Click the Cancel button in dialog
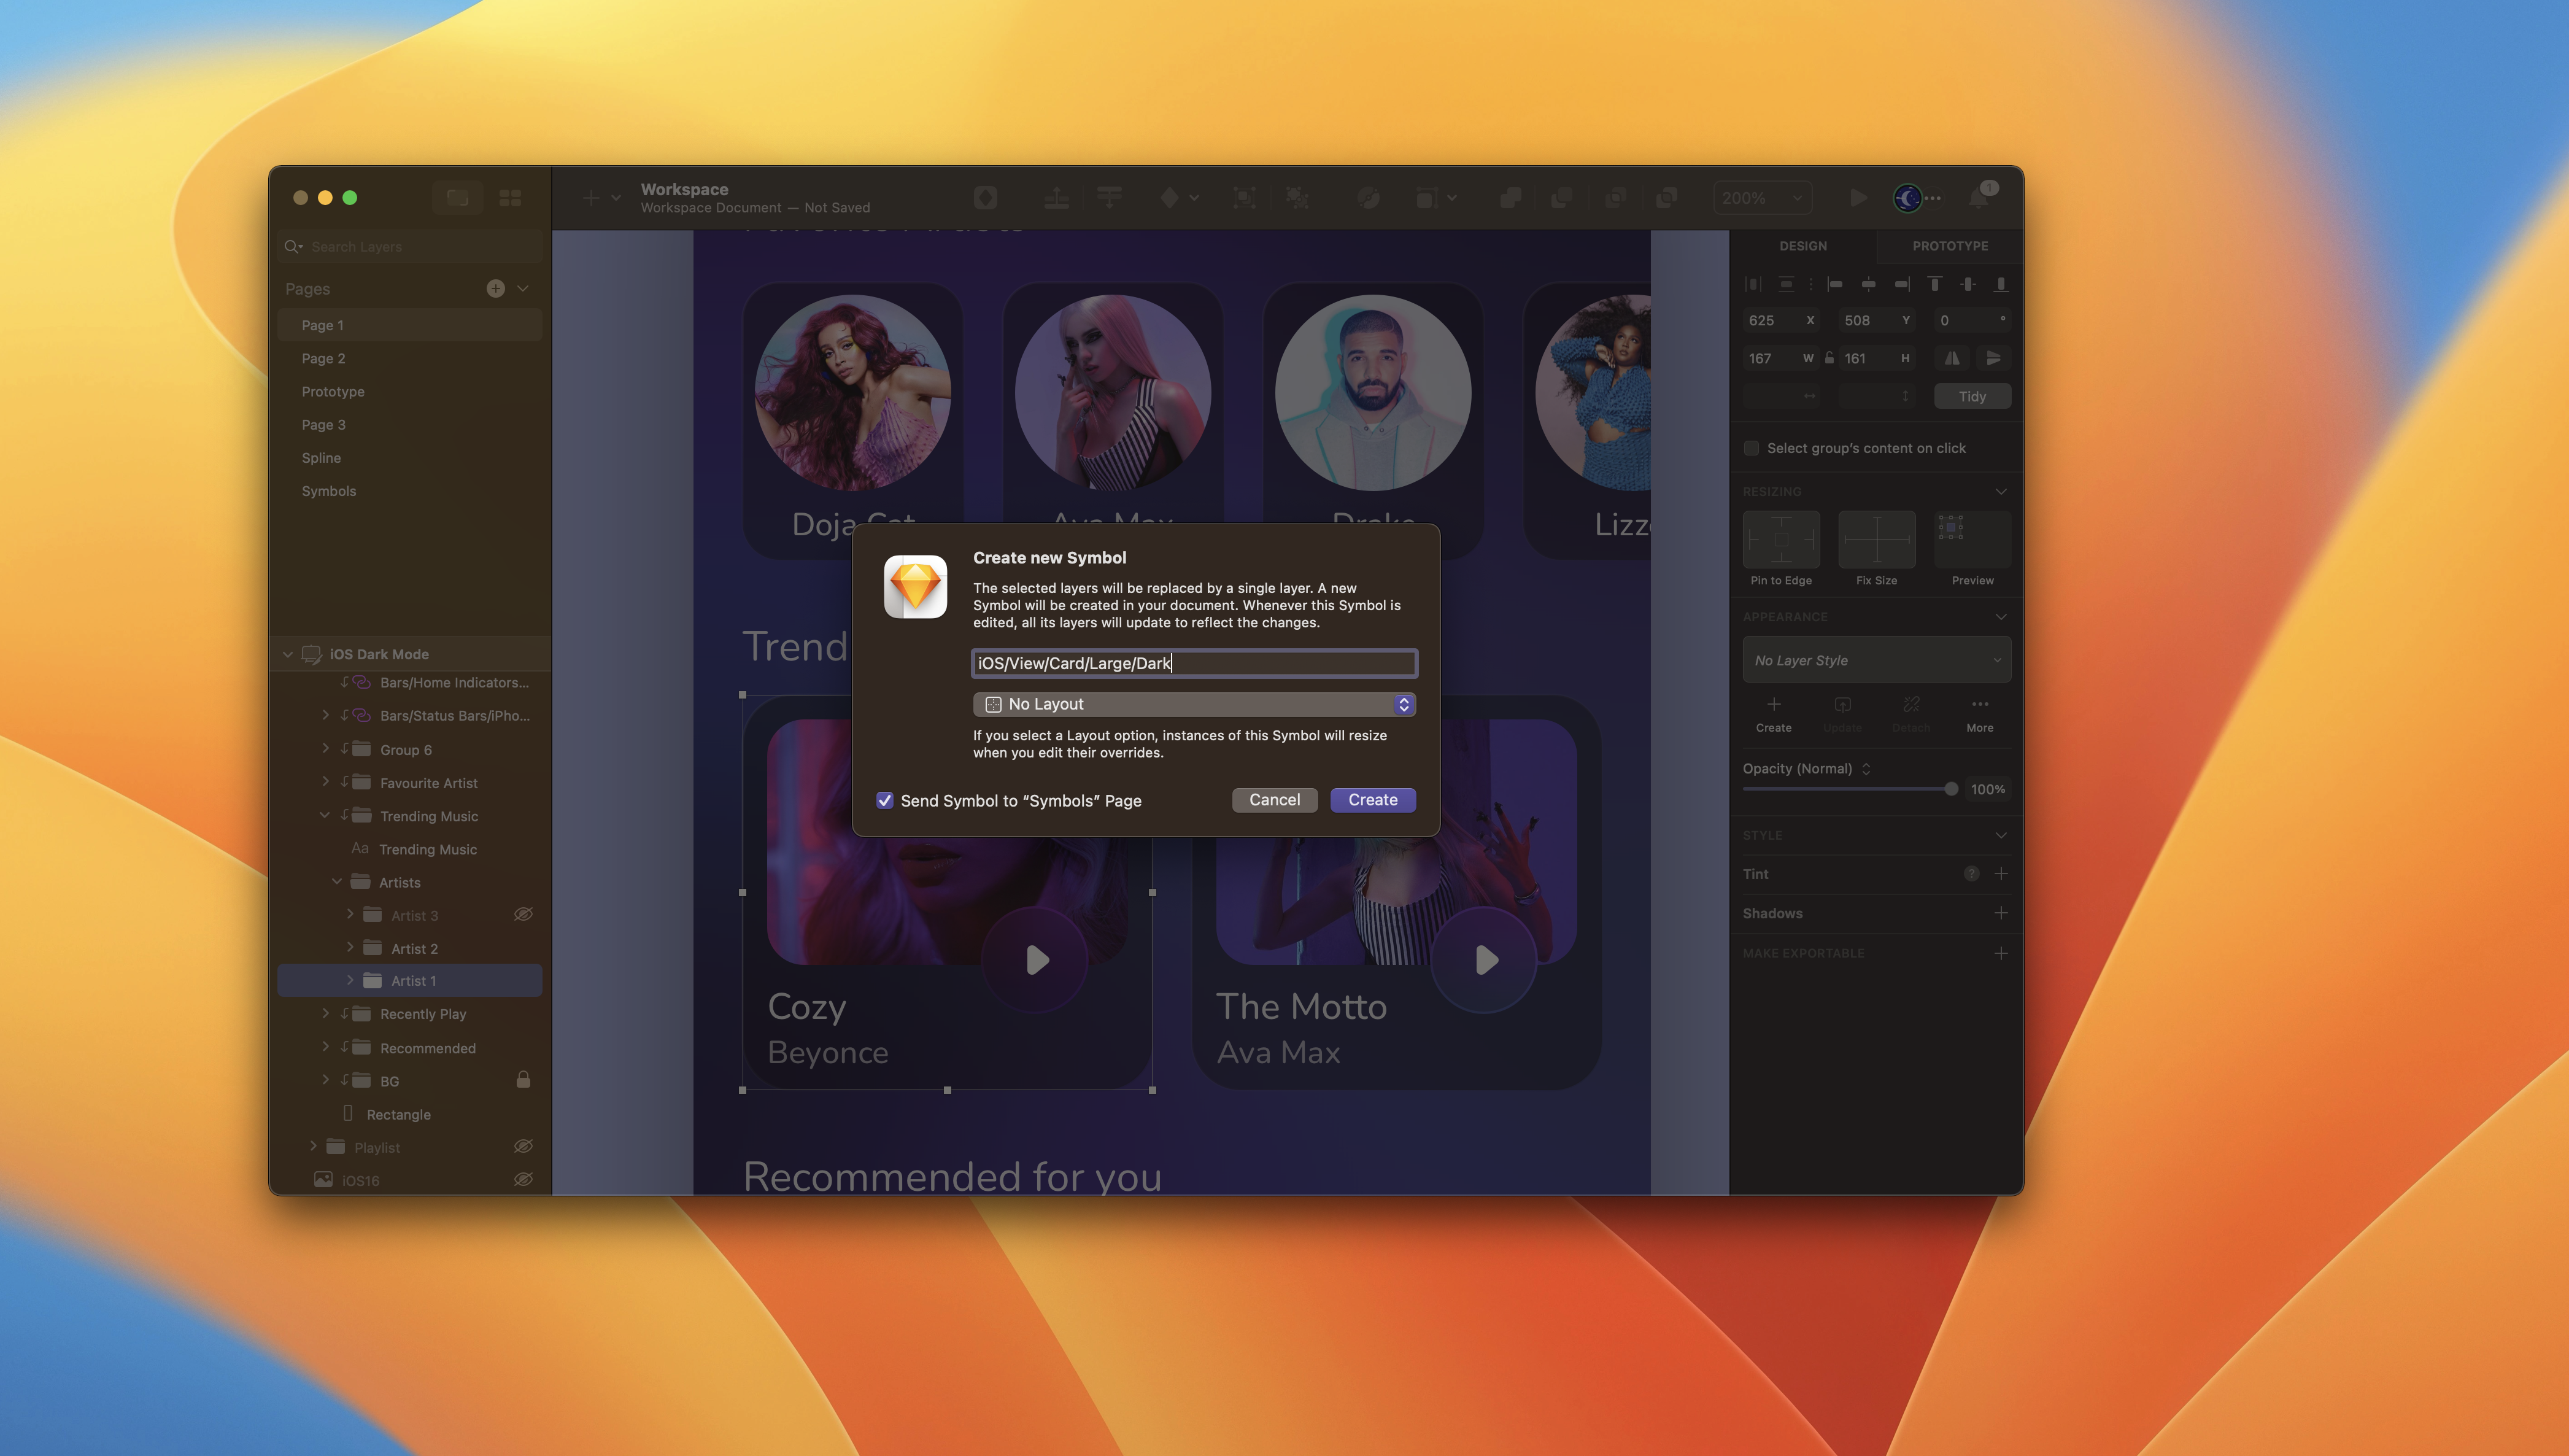This screenshot has height=1456, width=2569. pos(1273,800)
